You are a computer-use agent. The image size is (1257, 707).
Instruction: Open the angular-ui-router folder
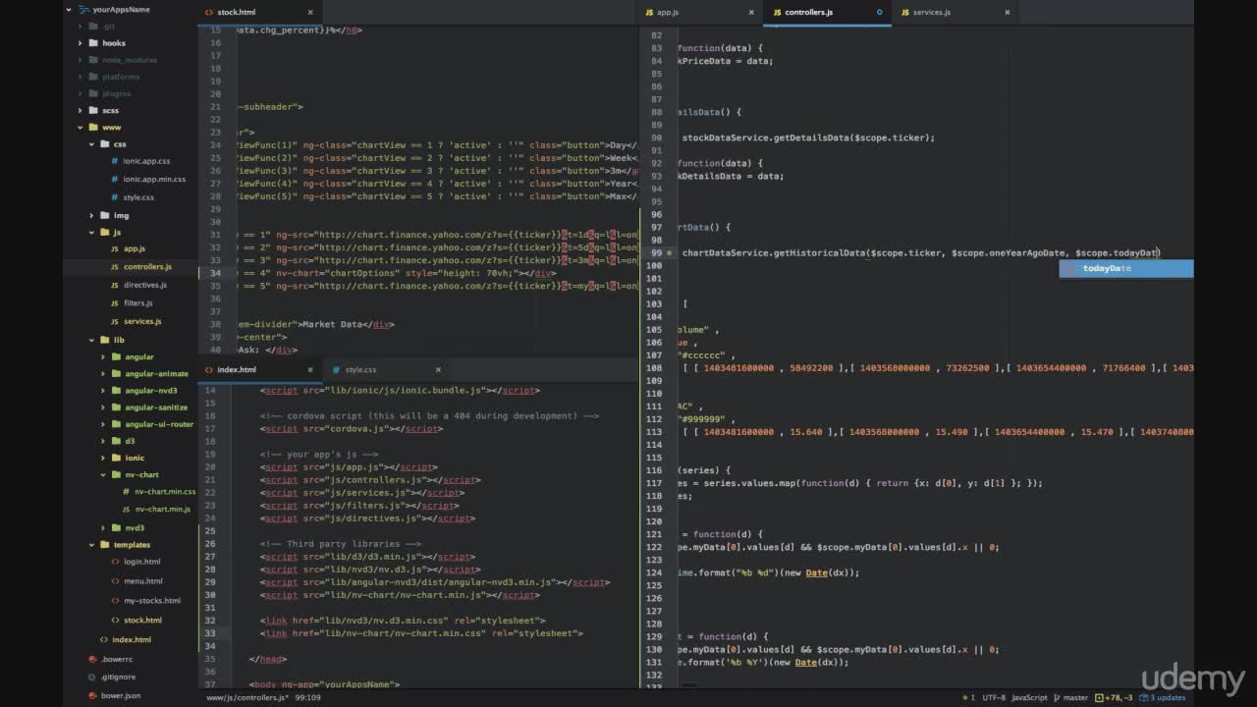pyautogui.click(x=159, y=424)
